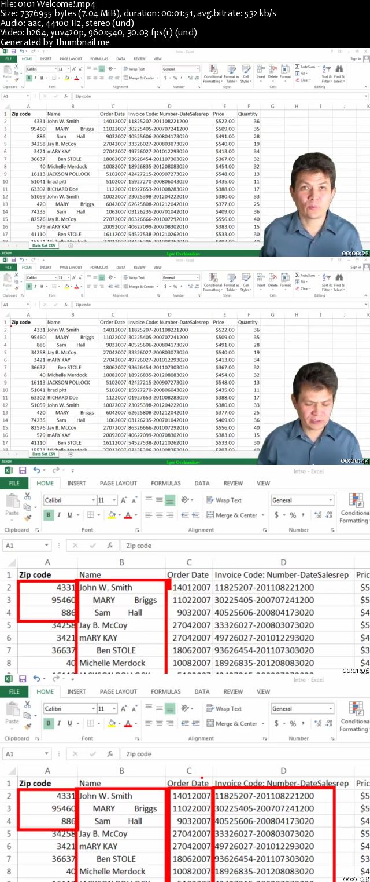
Task: Click Sort & Filter in the 00:00:22 frame
Action: pyautogui.click(x=327, y=73)
